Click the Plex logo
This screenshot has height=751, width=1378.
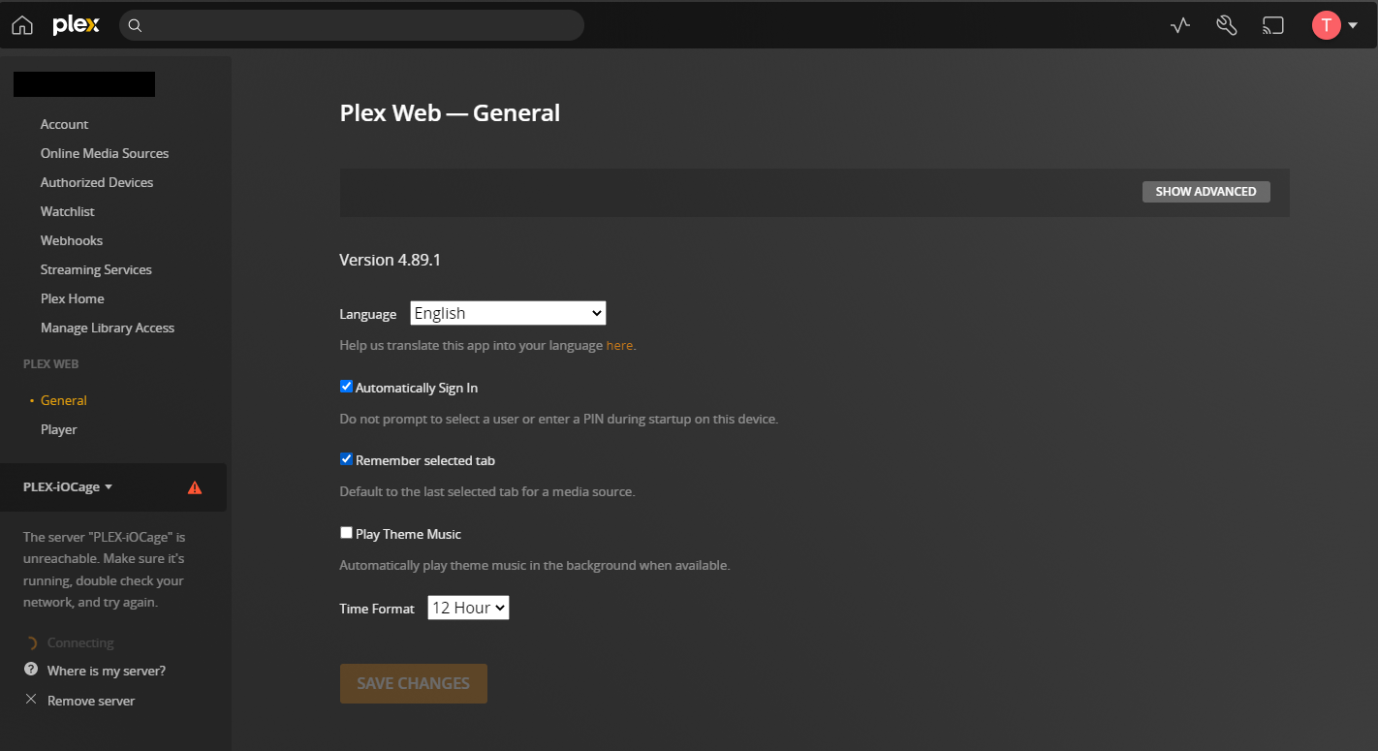76,25
